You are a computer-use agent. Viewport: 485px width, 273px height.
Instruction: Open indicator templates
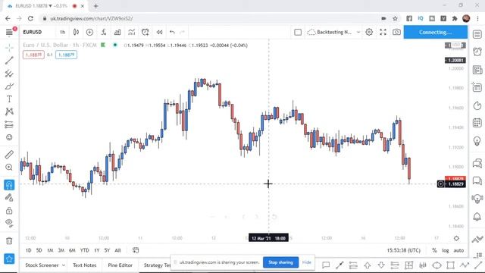click(131, 32)
